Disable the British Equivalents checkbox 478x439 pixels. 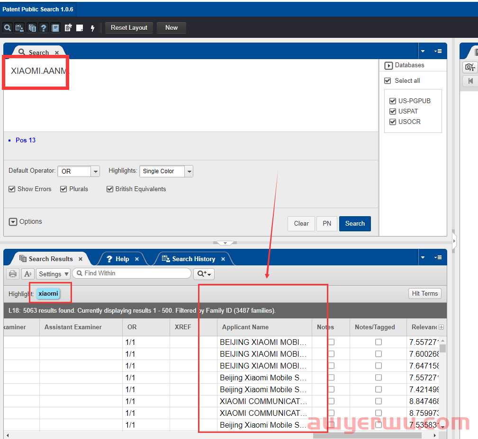pos(110,189)
